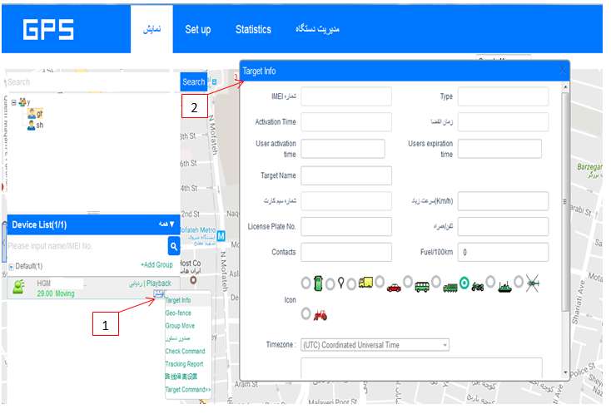Image resolution: width=611 pixels, height=414 pixels.
Task: Open the Statistics tab
Action: pos(253,30)
